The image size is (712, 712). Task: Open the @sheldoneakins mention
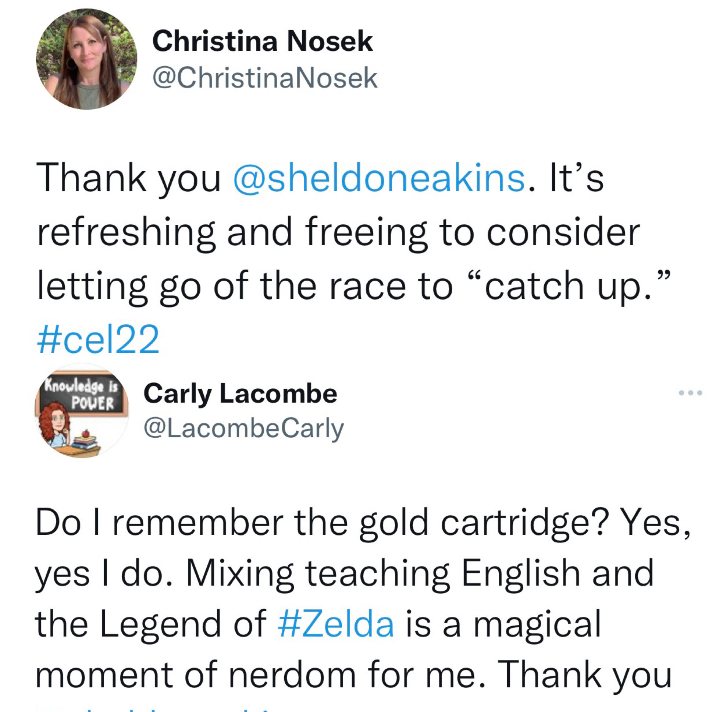point(379,179)
